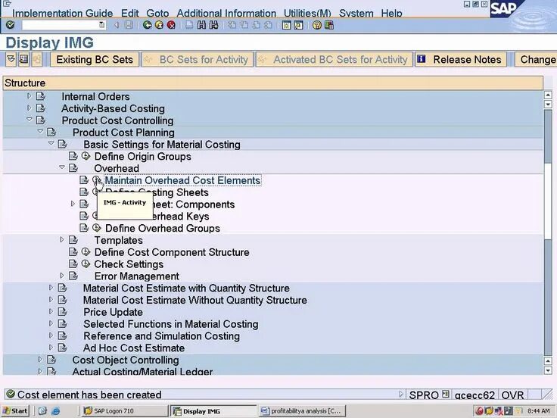Viewport: 557px width, 418px height.
Task: Click activity clock icon for Define Origin Groups
Action: point(86,156)
